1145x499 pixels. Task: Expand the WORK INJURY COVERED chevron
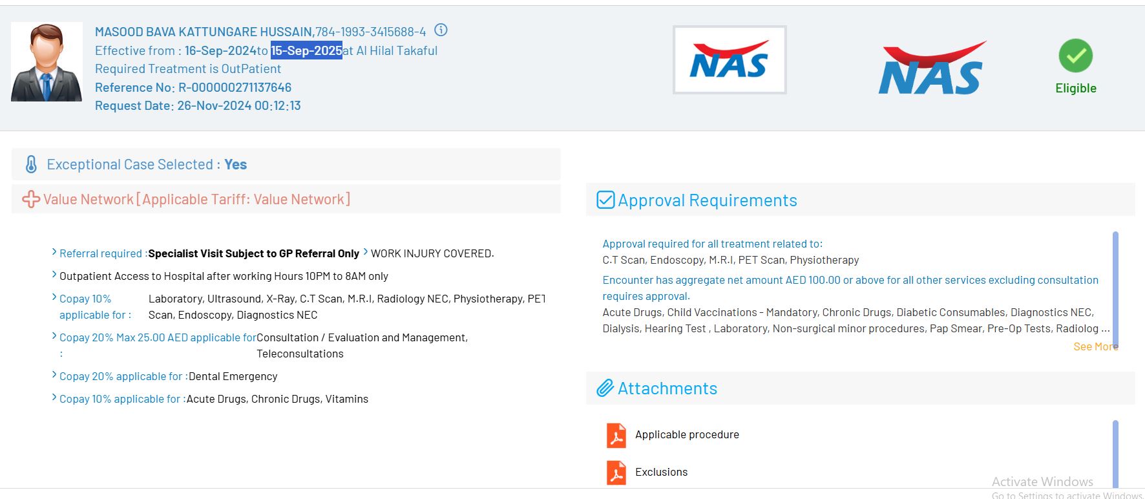(366, 252)
